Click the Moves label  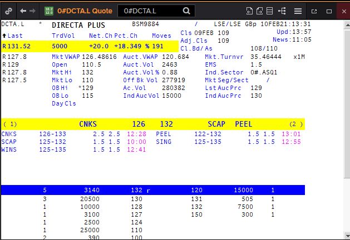pos(161,36)
